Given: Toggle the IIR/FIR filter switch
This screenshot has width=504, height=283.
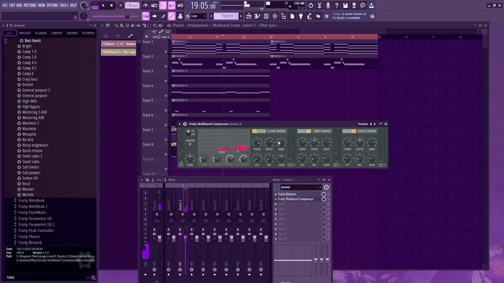Looking at the screenshot, I should tap(189, 132).
